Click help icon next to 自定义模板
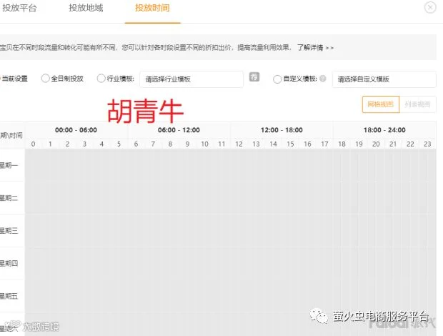This screenshot has height=336, width=443. (323, 79)
